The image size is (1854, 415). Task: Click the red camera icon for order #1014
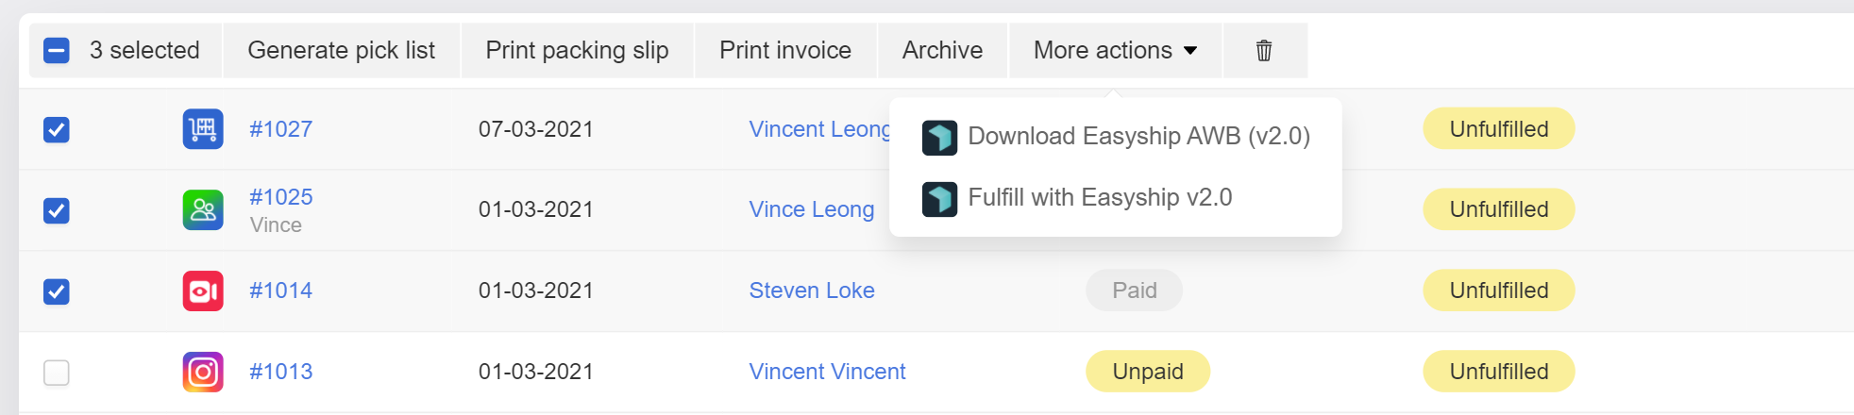click(203, 290)
